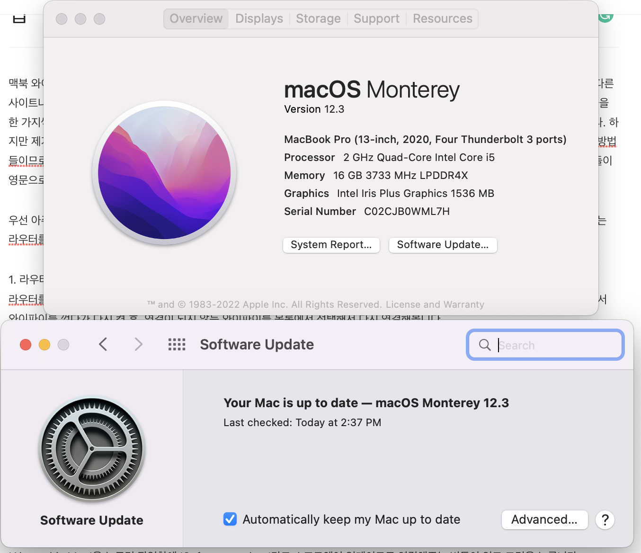Click the 'Your Mac is up to date' heading
Viewport: 641px width, 553px height.
[x=366, y=403]
